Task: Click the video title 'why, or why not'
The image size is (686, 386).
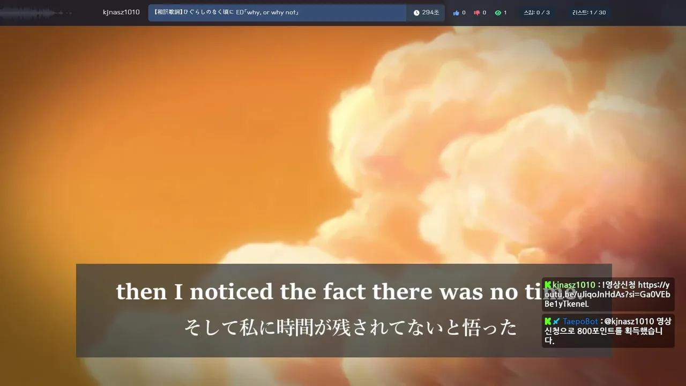Action: coord(226,12)
